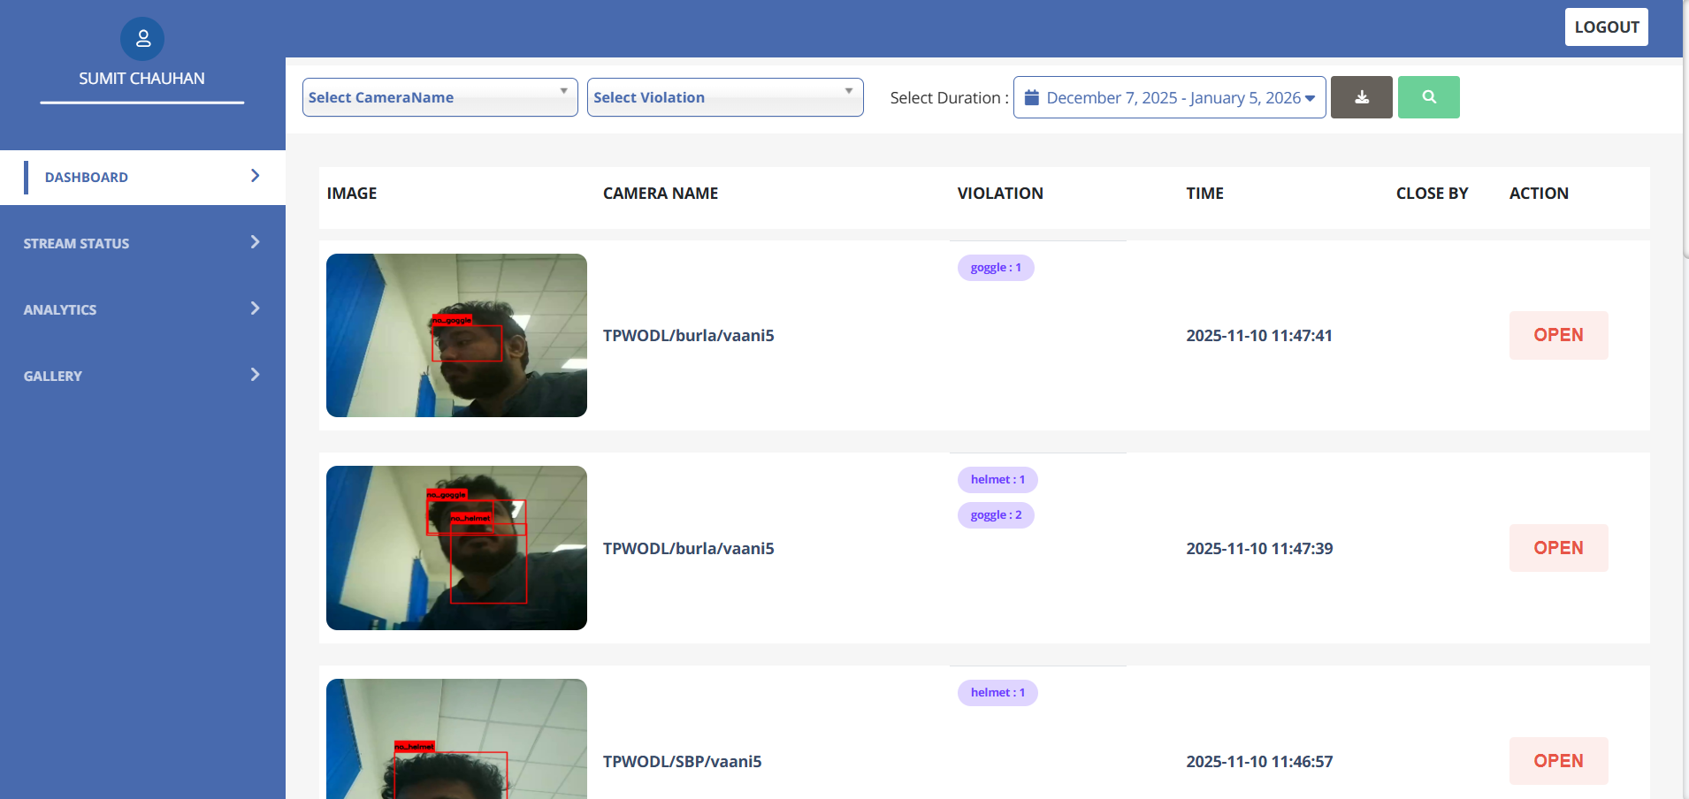1689x799 pixels.
Task: Click the user profile avatar icon
Action: pos(142,39)
